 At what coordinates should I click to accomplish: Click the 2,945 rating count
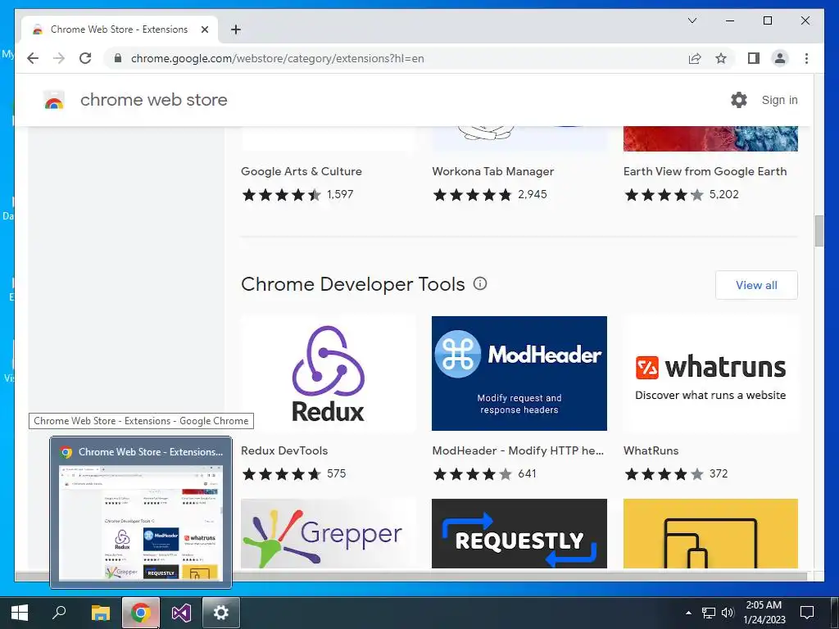(x=533, y=194)
